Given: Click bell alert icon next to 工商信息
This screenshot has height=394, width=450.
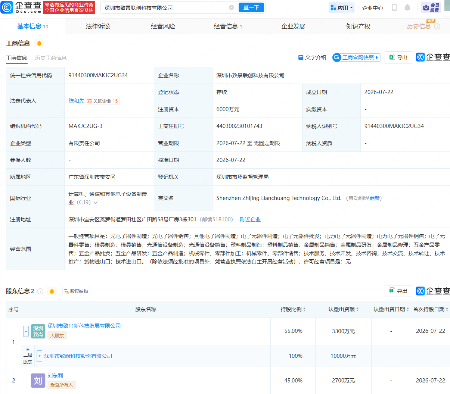Looking at the screenshot, I should pos(39,43).
